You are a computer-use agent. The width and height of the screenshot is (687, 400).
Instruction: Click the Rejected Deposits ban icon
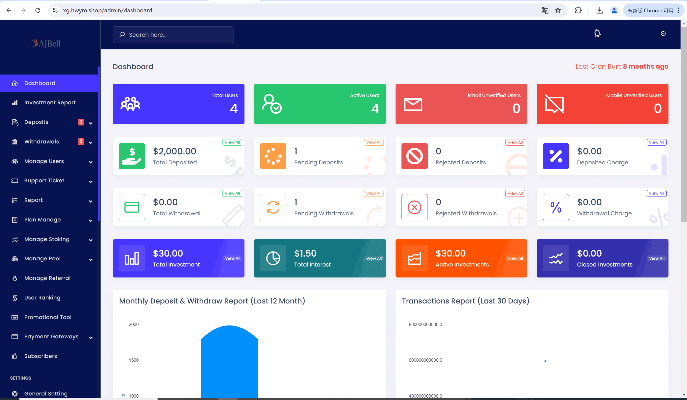tap(414, 156)
